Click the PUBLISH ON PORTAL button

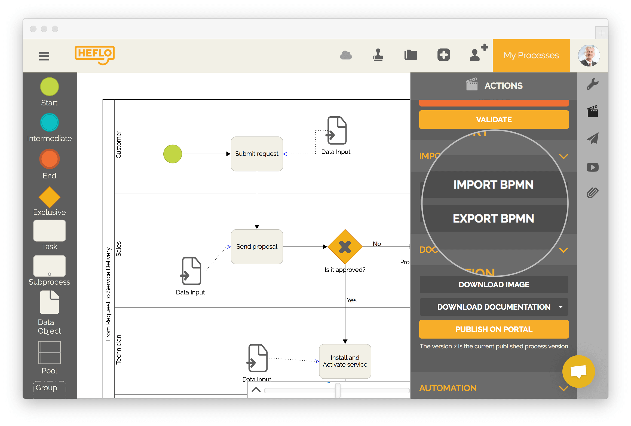pyautogui.click(x=494, y=329)
